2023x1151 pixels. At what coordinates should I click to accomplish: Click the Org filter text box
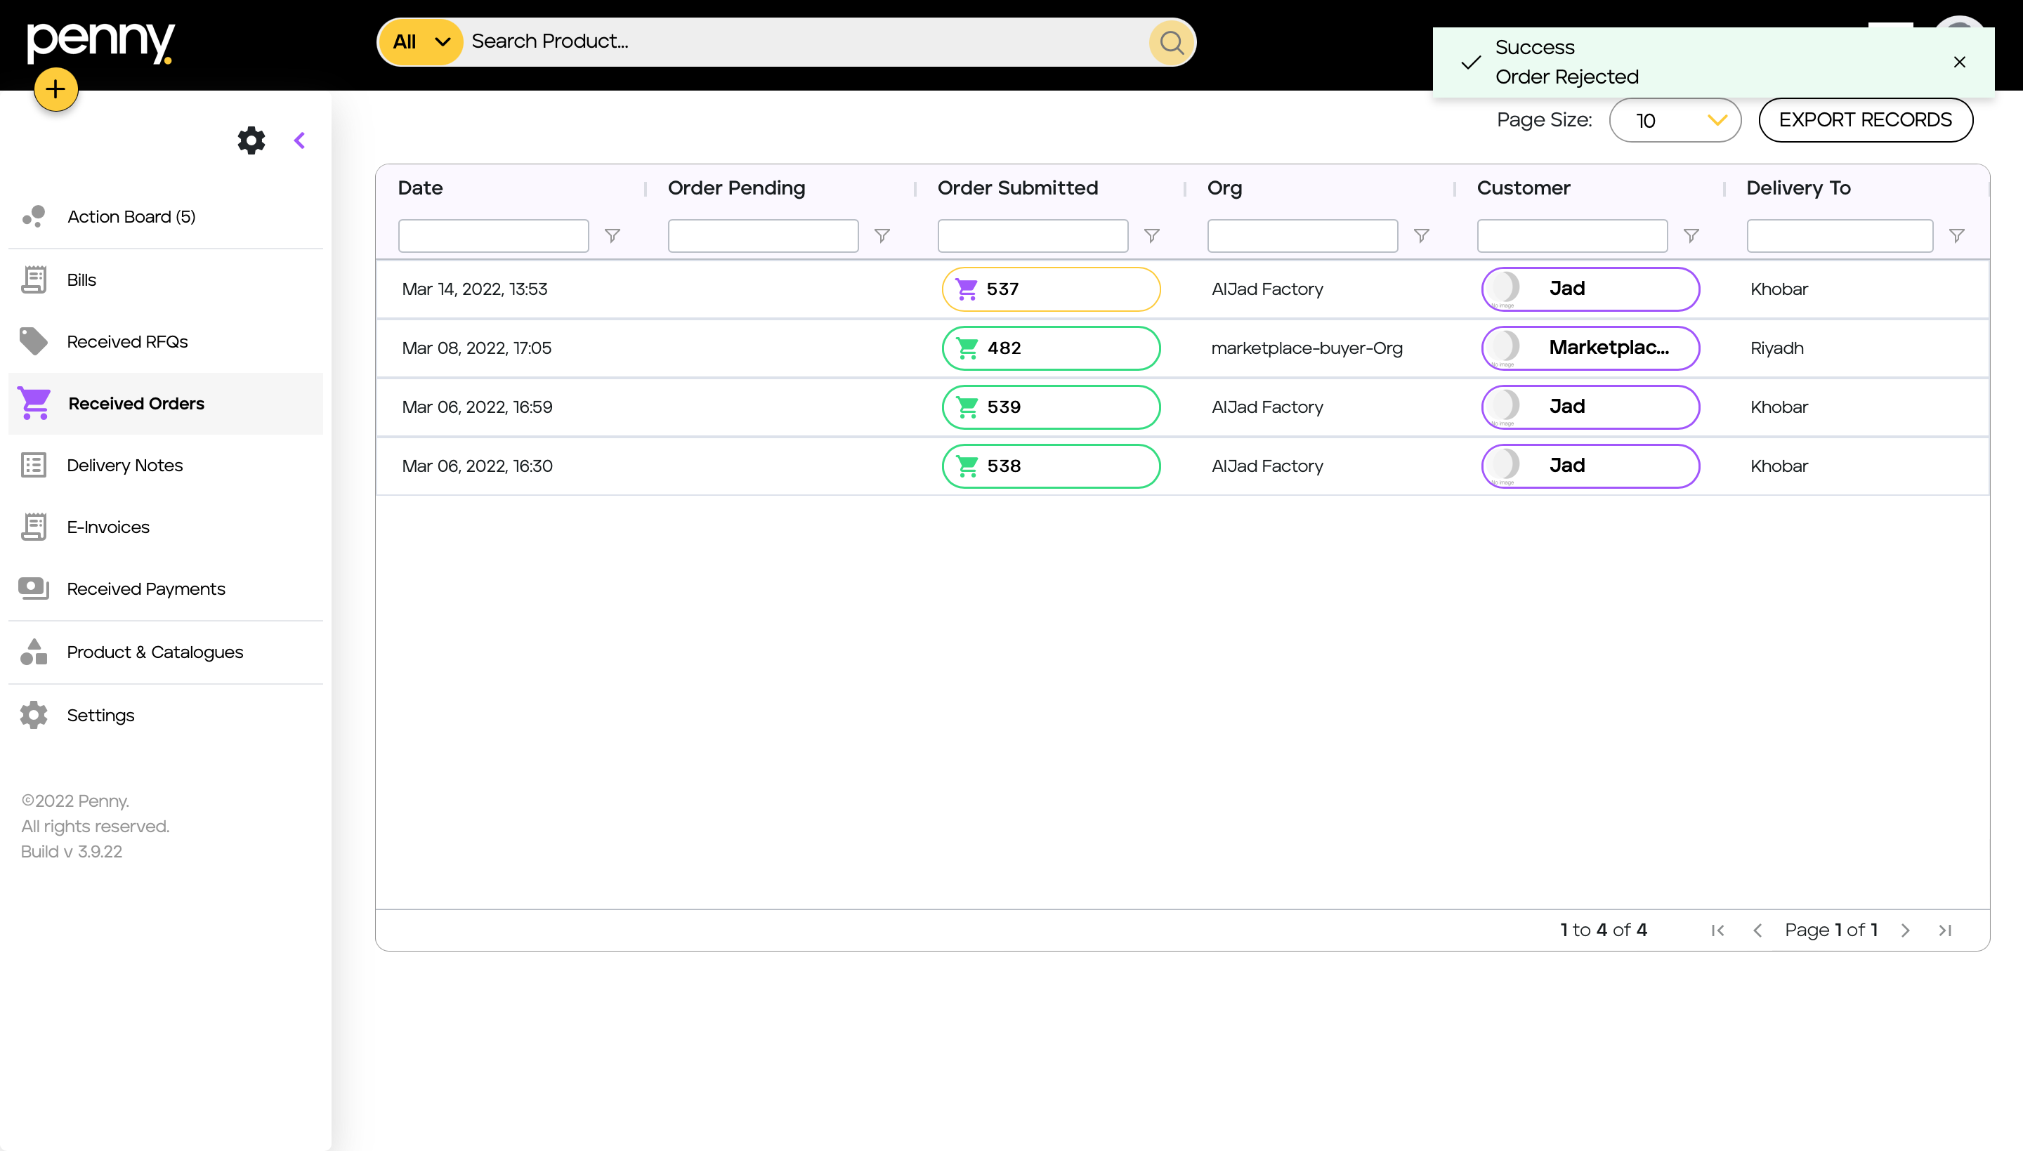pos(1302,235)
